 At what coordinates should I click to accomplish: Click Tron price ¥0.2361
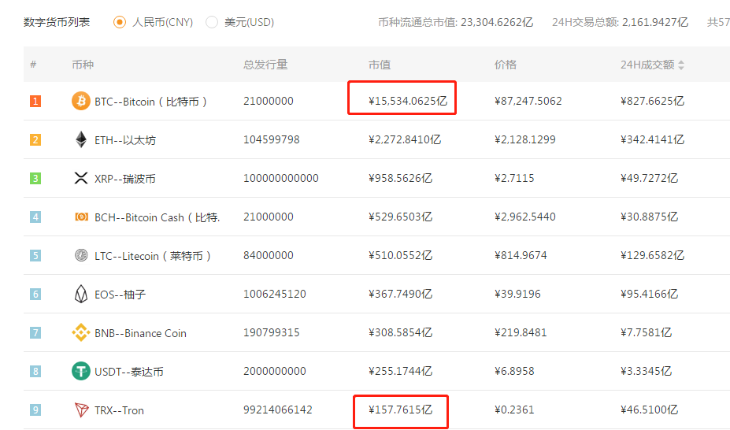[514, 410]
